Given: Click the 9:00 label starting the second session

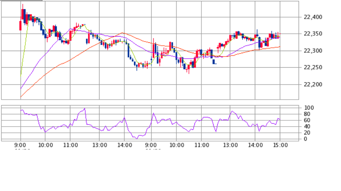Looking at the screenshot, I should [x=151, y=145].
